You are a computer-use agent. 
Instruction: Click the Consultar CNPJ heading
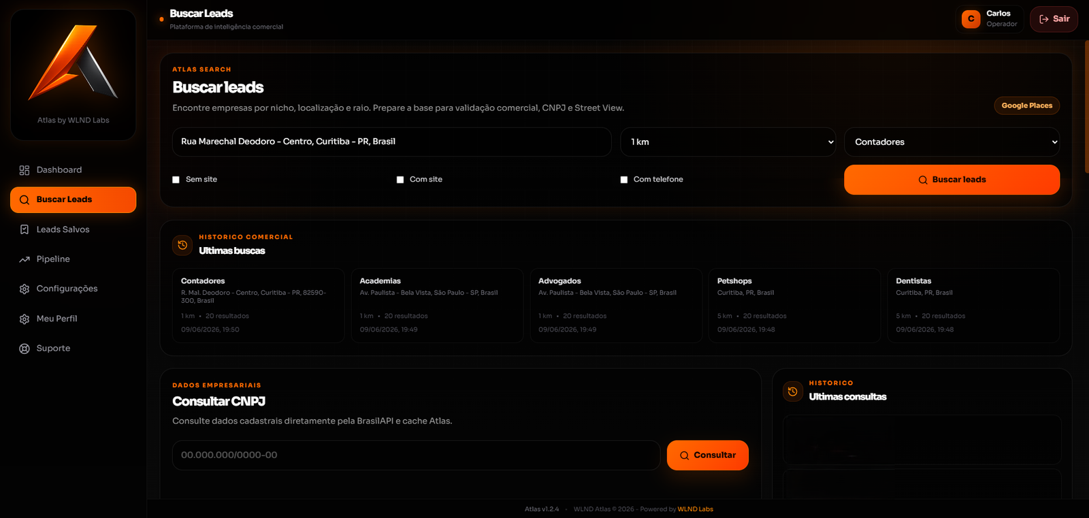218,402
